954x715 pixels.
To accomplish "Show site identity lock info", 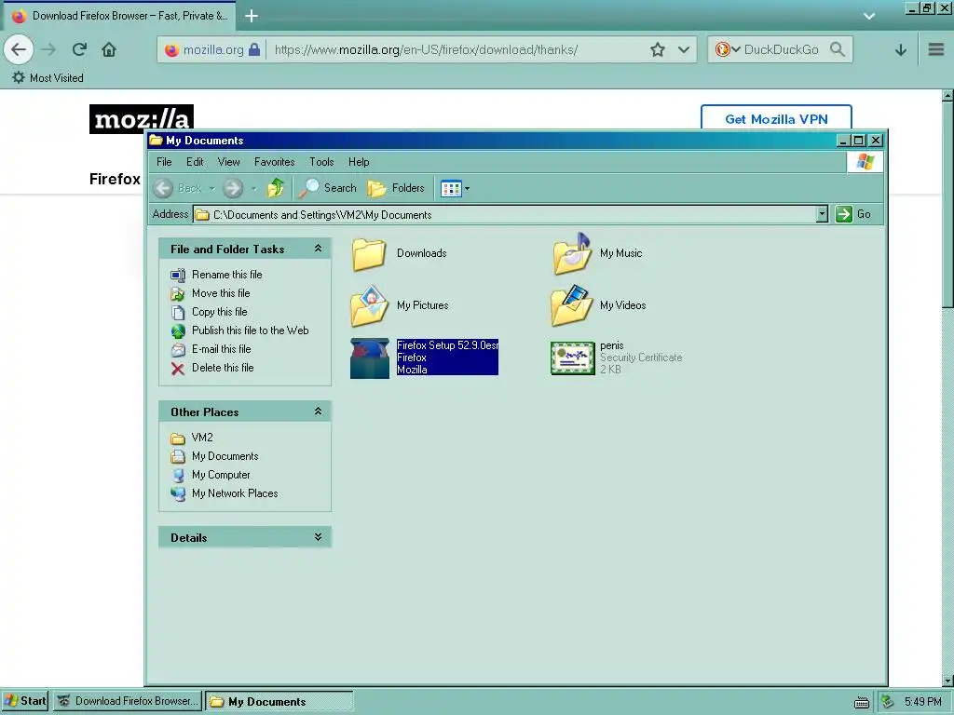I will [254, 49].
